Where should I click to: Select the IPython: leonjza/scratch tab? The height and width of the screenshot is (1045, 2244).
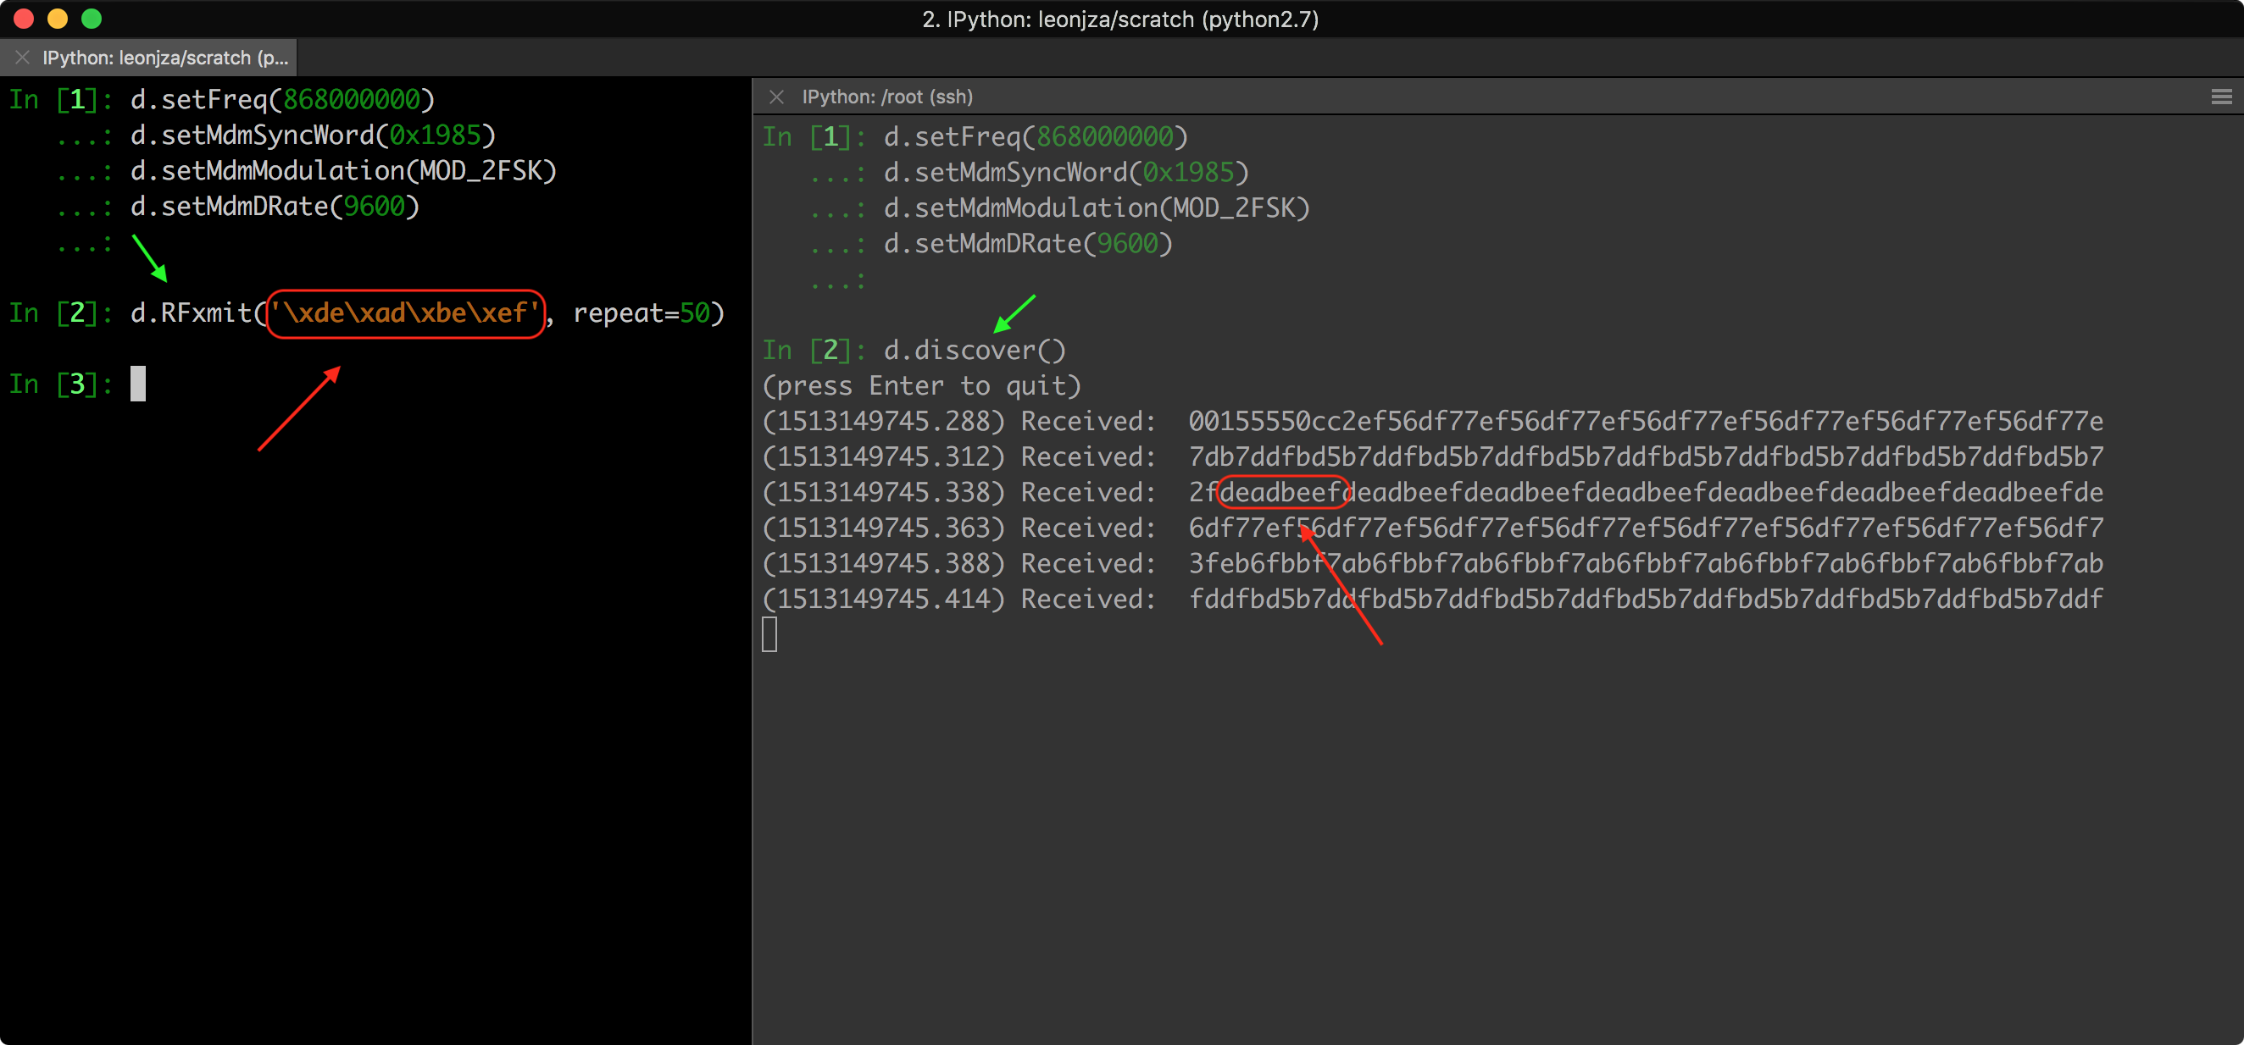(x=164, y=58)
